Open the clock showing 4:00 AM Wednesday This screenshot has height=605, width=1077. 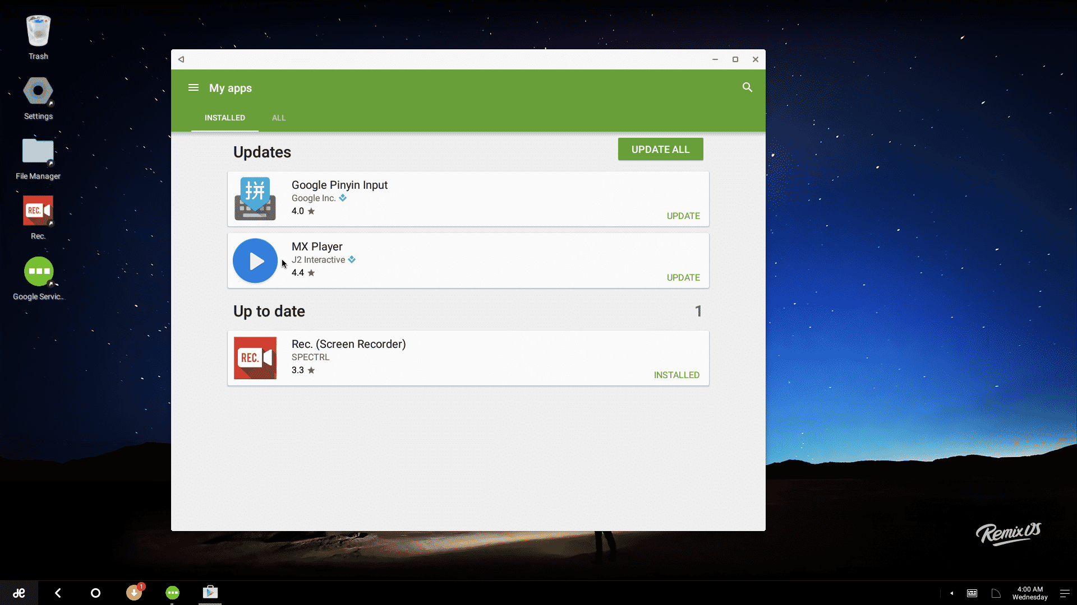click(1030, 593)
